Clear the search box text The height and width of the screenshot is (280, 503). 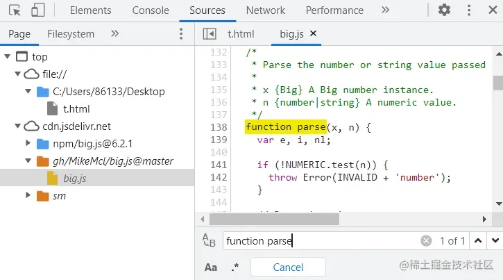click(x=426, y=241)
